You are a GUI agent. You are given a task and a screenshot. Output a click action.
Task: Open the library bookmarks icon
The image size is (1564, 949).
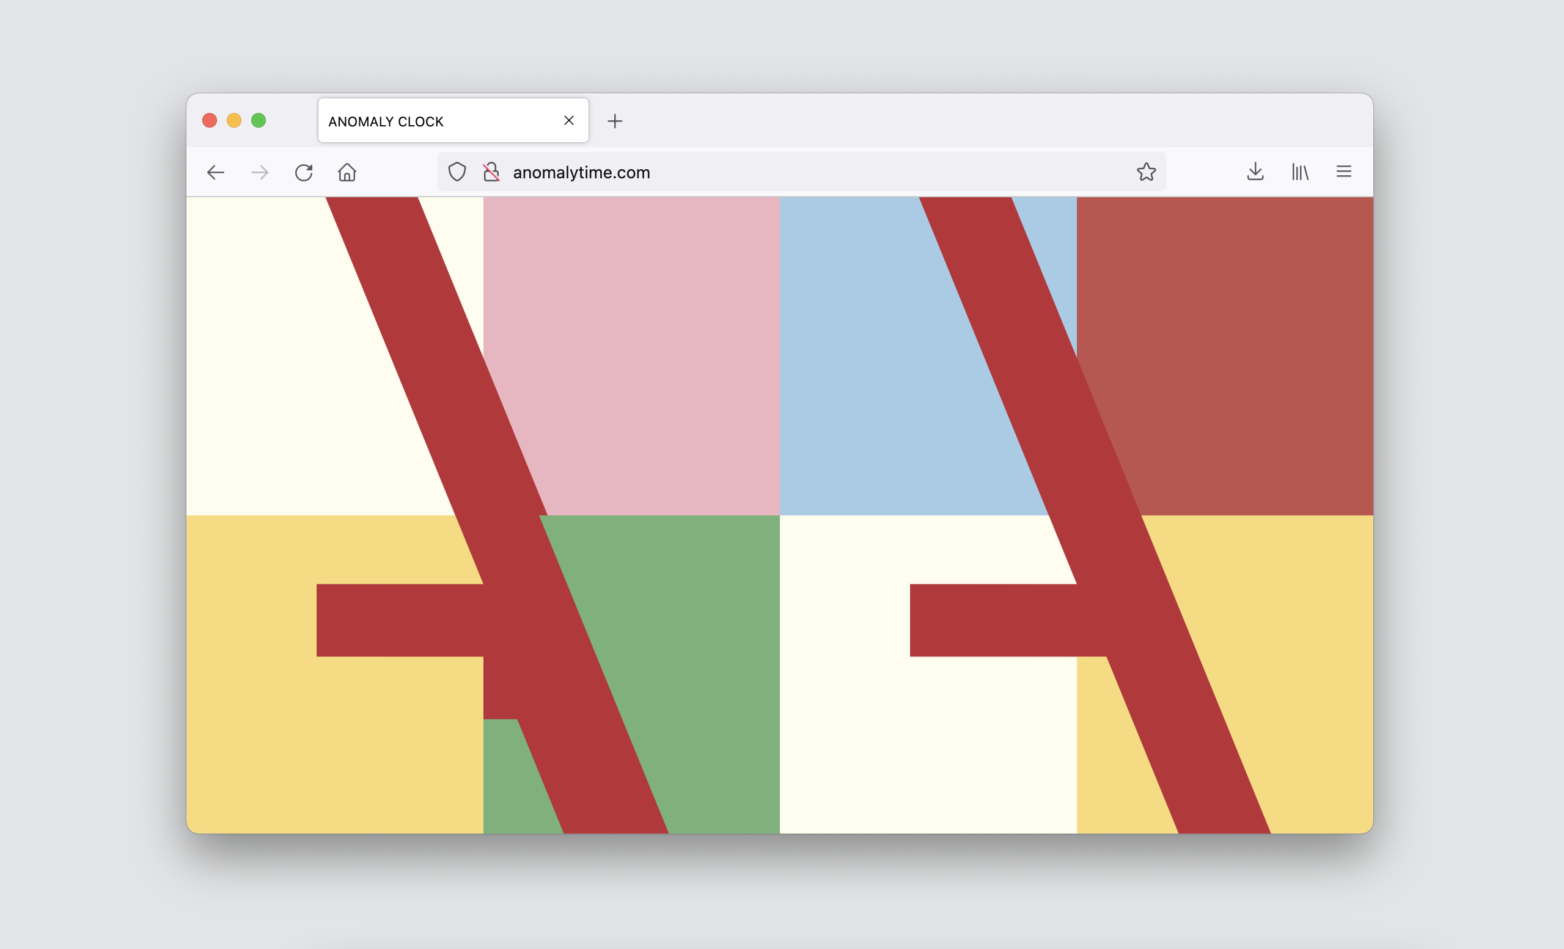[1299, 172]
